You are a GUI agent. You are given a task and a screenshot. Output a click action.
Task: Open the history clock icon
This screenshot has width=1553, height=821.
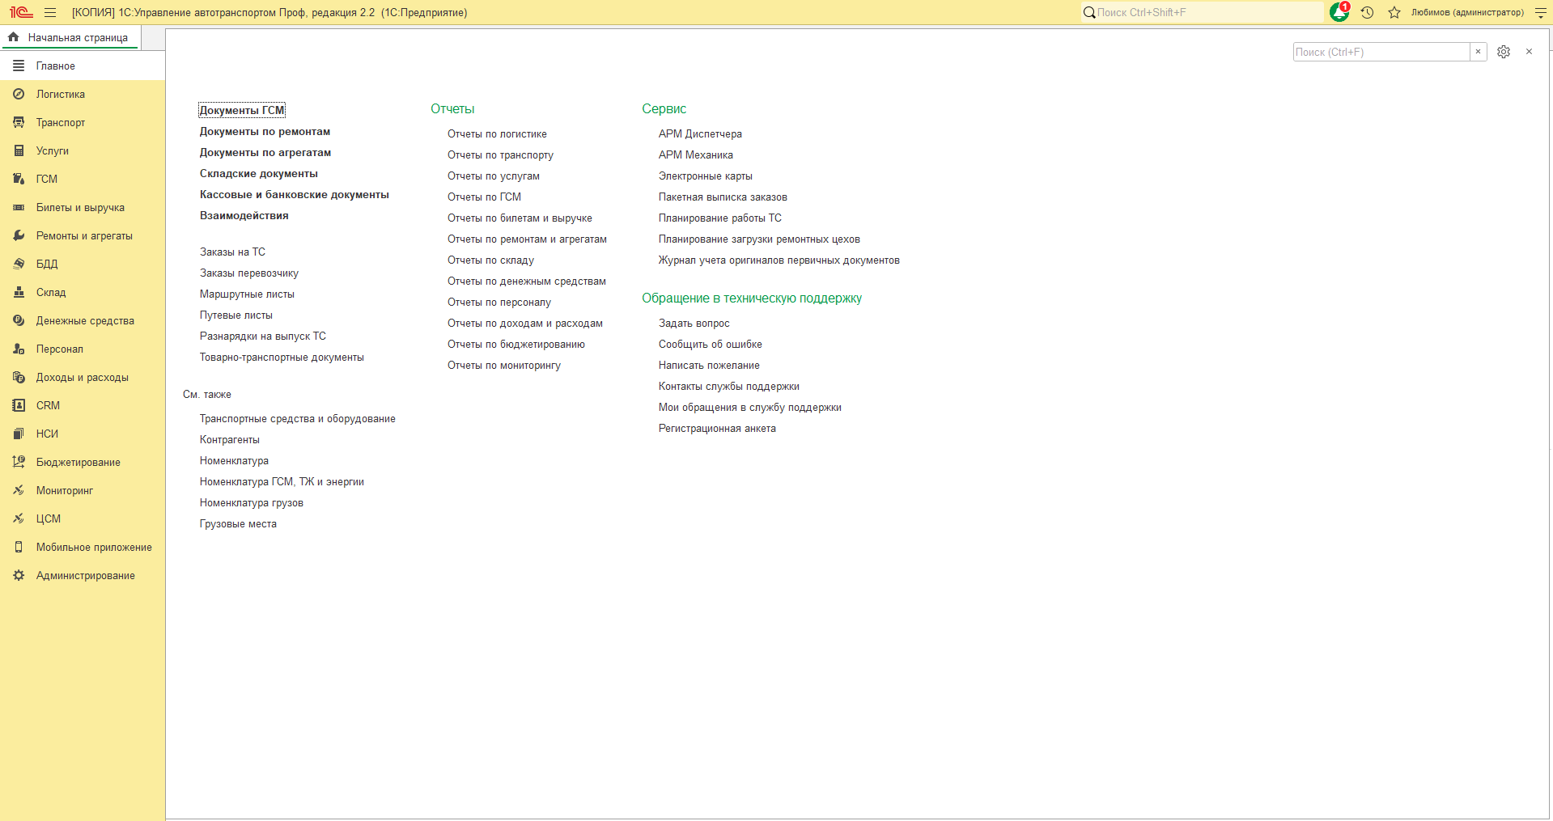[1367, 12]
